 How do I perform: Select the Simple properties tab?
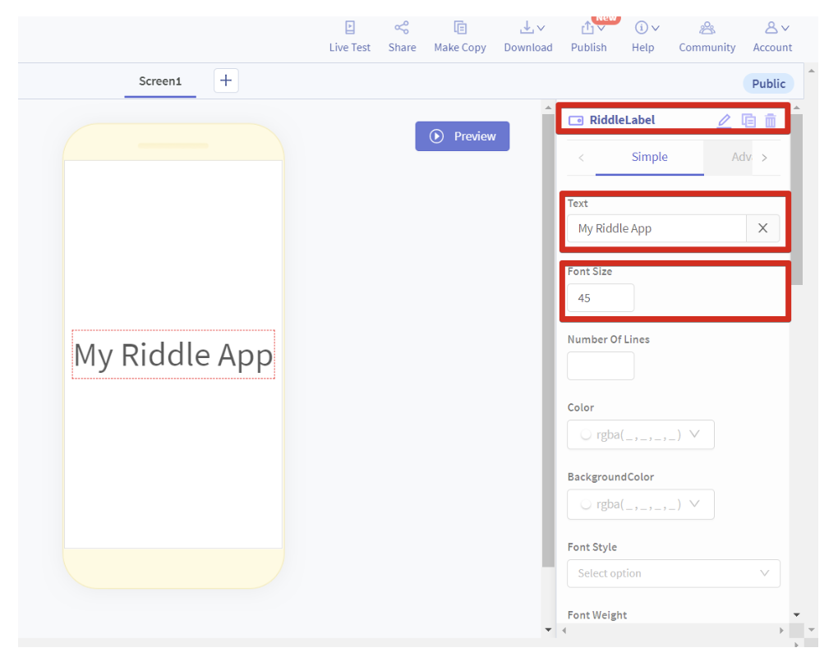(x=649, y=157)
